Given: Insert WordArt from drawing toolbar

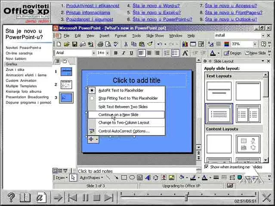Looking at the screenshot, I should tap(148, 178).
